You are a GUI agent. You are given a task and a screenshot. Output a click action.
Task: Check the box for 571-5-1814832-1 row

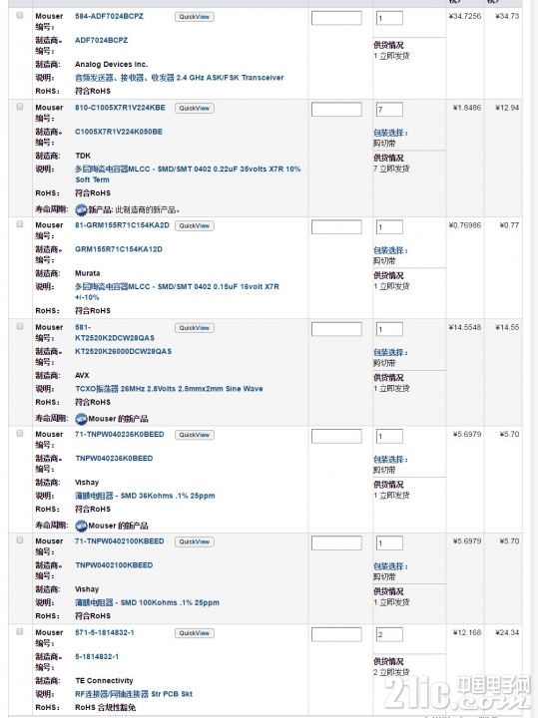(20, 631)
